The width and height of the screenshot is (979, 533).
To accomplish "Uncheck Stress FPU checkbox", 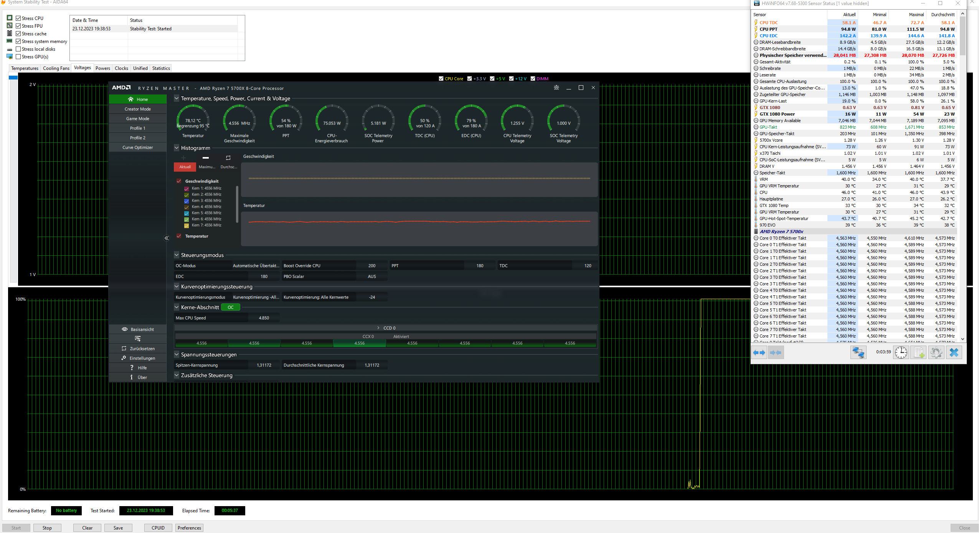I will [18, 26].
